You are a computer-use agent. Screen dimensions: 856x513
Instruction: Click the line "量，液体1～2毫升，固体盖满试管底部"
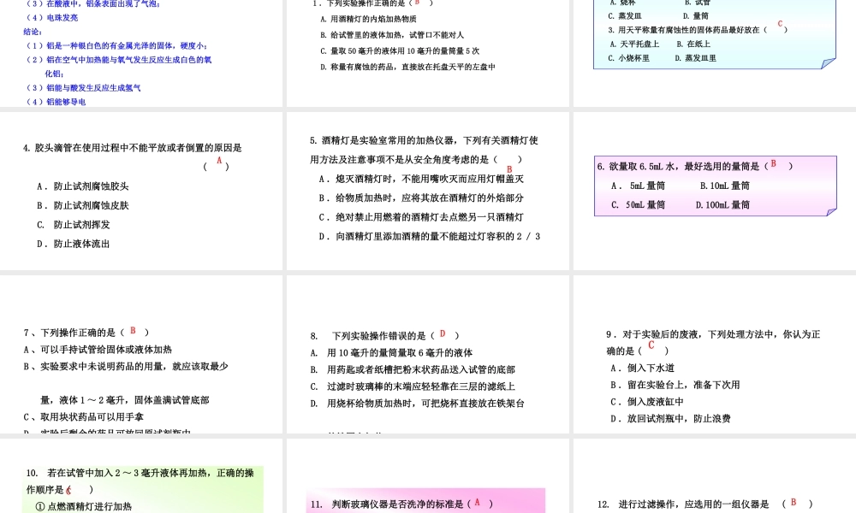(125, 400)
